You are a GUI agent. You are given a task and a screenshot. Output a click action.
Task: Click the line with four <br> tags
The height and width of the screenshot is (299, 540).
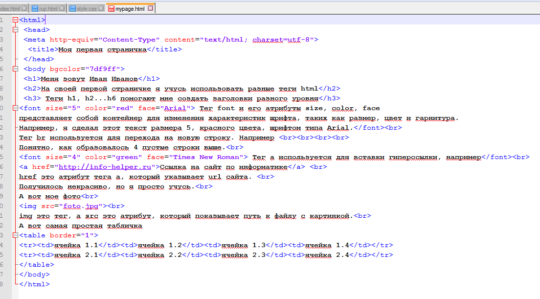(x=184, y=138)
